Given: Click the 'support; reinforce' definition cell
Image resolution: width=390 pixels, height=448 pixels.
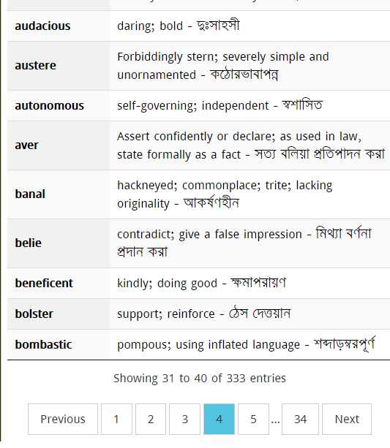Looking at the screenshot, I should [x=250, y=314].
